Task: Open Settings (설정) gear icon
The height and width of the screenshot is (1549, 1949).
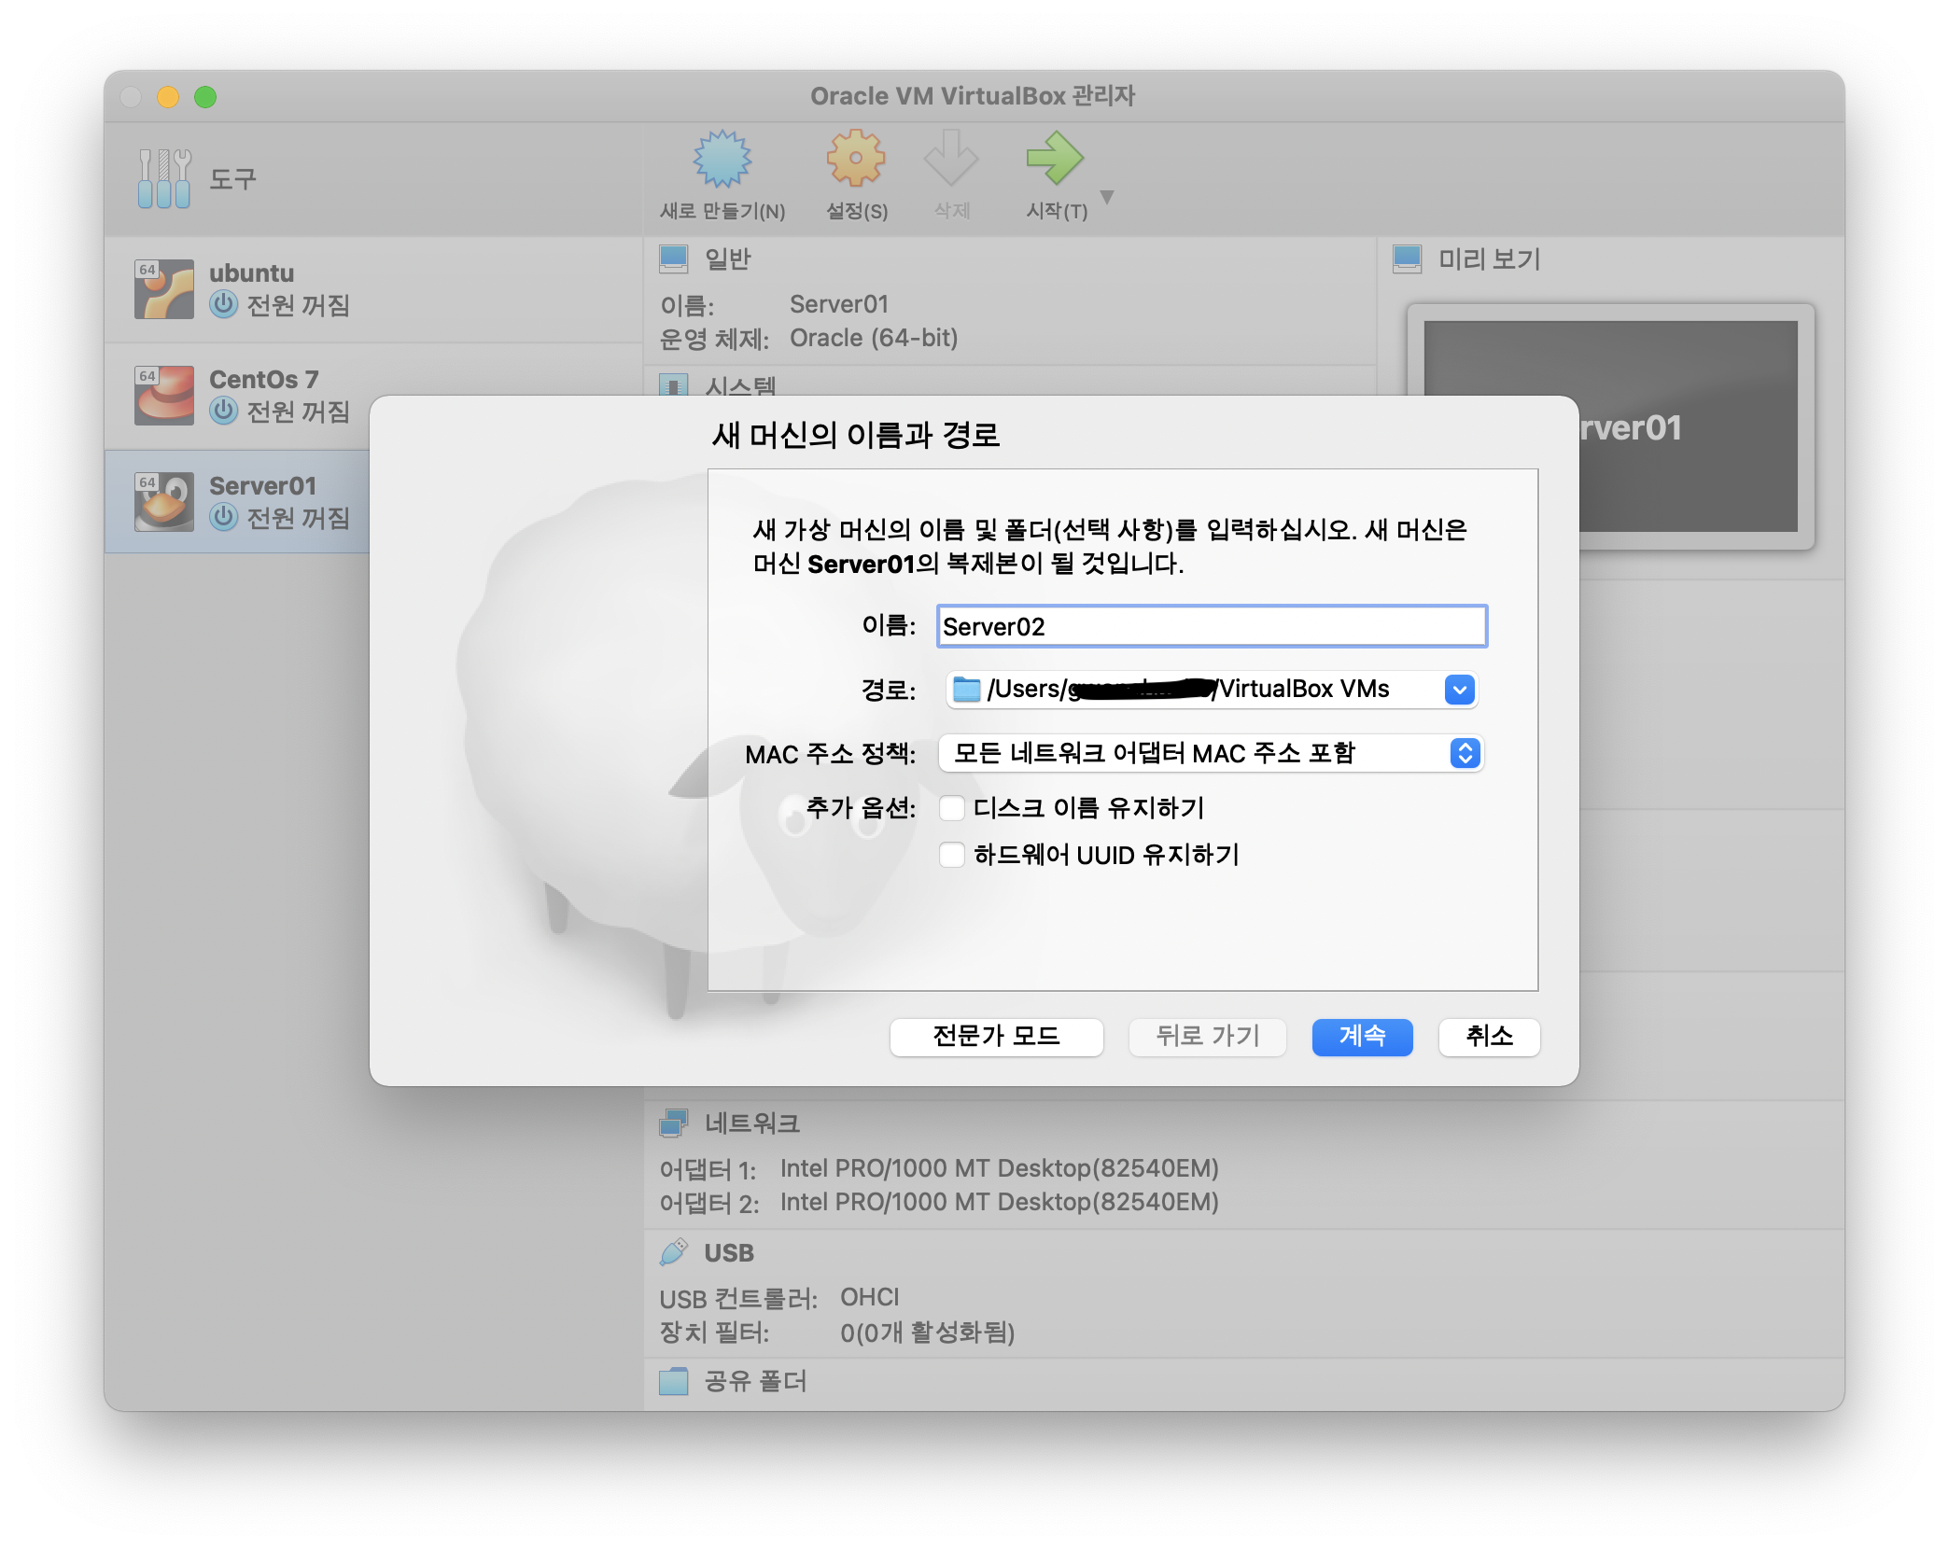Action: click(x=855, y=160)
